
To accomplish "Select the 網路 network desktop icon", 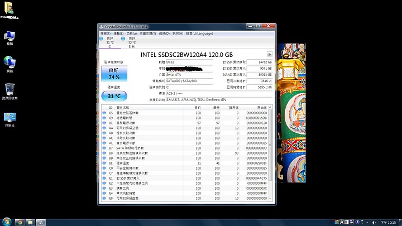I will 9,64.
